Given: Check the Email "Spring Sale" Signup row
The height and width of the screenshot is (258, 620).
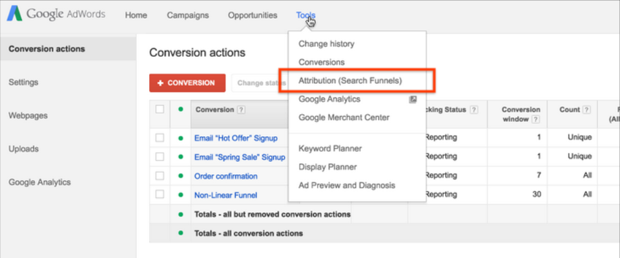Looking at the screenshot, I should tap(160, 157).
